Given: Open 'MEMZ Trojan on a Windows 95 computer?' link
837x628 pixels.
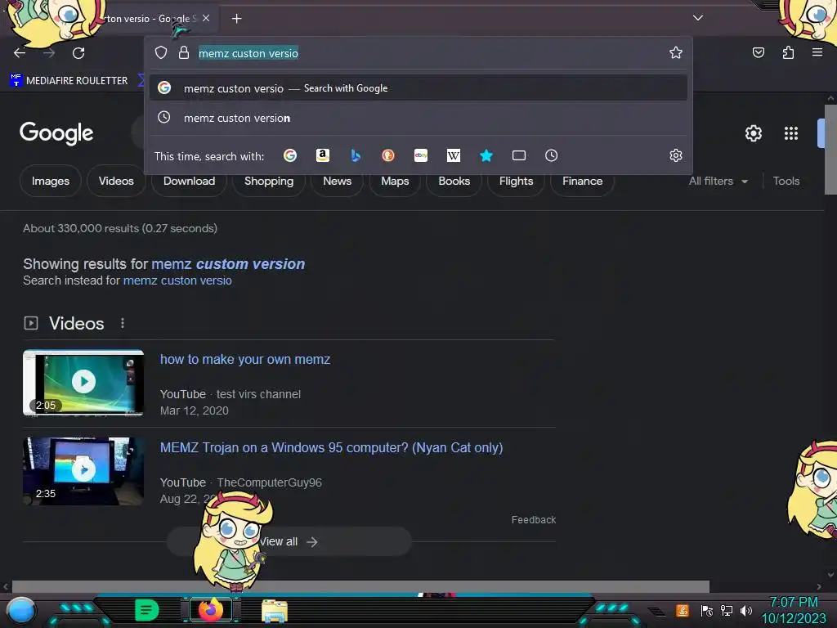Looking at the screenshot, I should (x=332, y=447).
